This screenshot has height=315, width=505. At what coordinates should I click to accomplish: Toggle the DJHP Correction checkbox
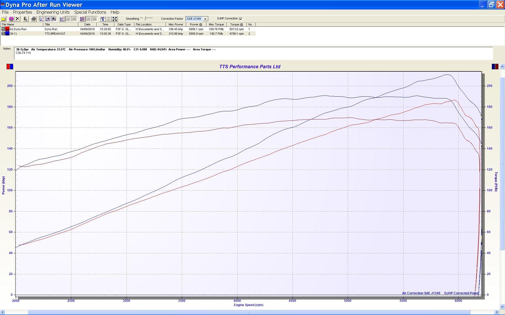point(241,19)
